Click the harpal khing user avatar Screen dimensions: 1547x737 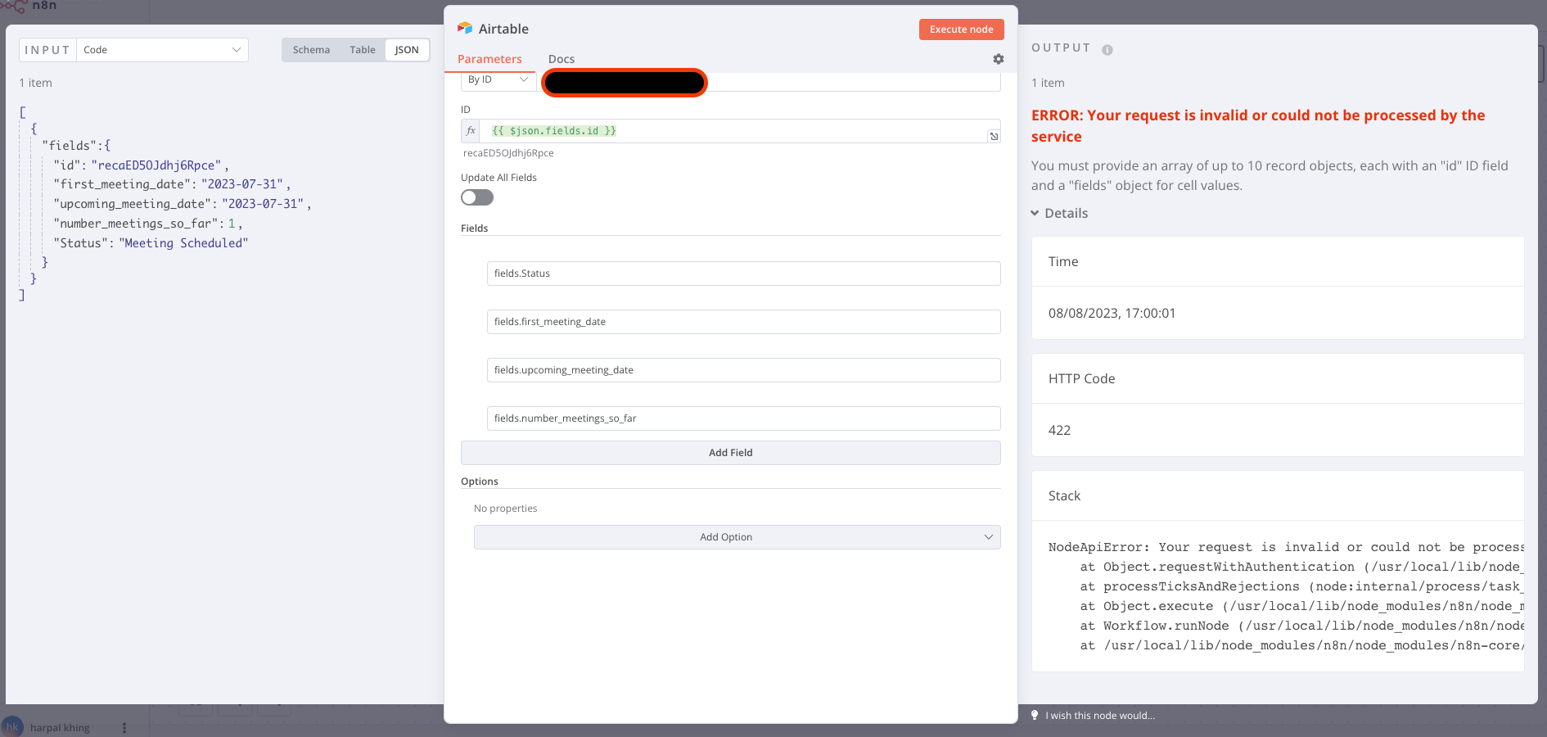click(x=12, y=726)
